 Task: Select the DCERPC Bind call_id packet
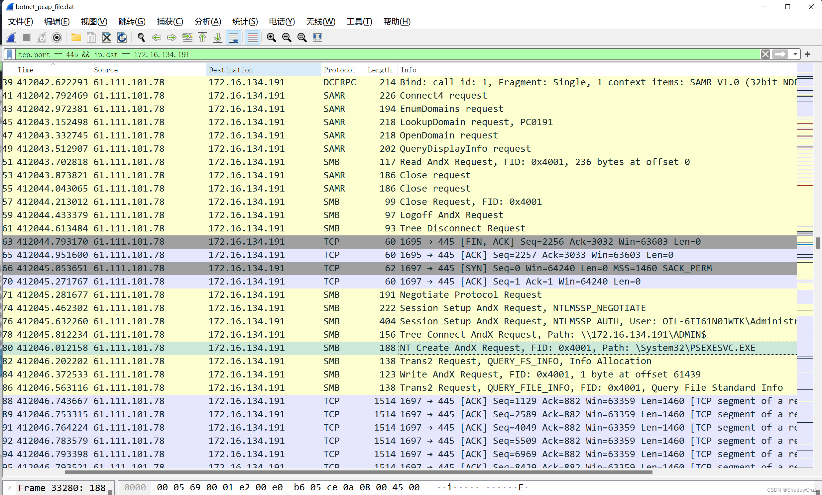click(x=400, y=82)
